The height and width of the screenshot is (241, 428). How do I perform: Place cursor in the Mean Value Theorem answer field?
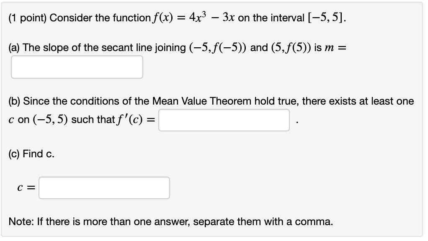[224, 120]
